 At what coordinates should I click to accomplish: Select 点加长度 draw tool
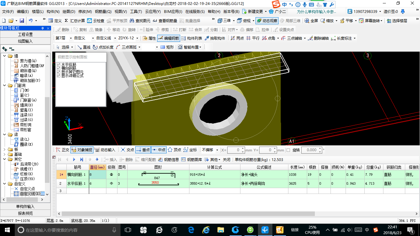click(x=103, y=47)
